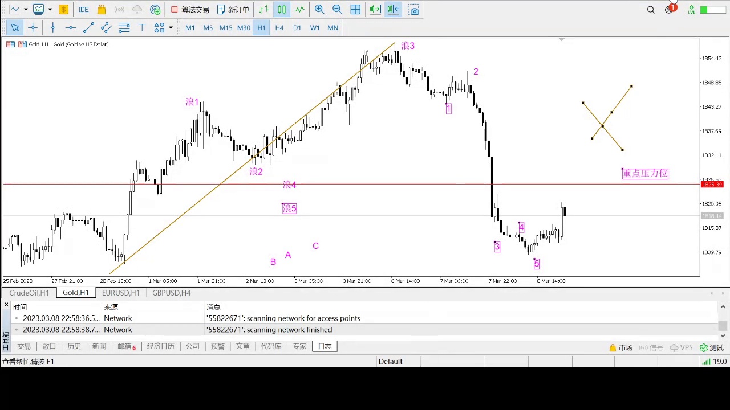Screen dimensions: 730x410
Task: Switch to the EURUSD,H1 chart tab
Action: [120, 293]
